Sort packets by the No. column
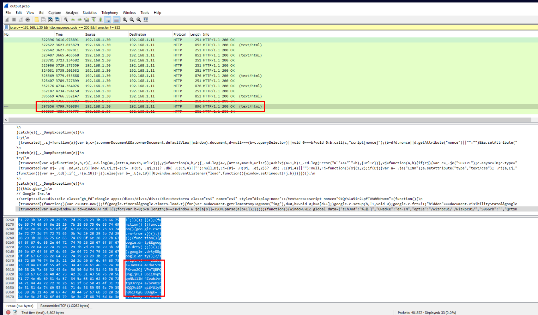 (29, 35)
